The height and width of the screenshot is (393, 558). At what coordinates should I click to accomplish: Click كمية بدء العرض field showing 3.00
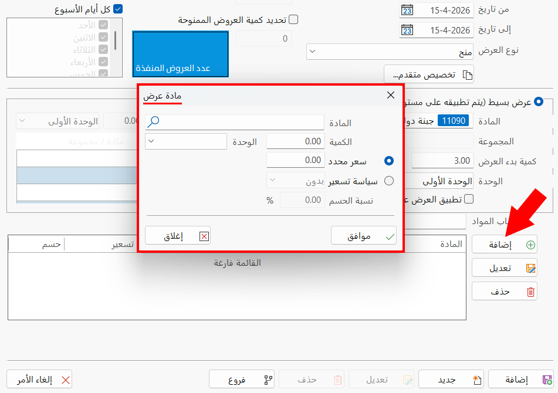pyautogui.click(x=442, y=161)
